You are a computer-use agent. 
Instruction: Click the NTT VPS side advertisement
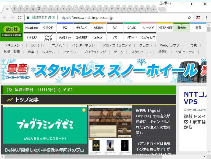(x=192, y=119)
